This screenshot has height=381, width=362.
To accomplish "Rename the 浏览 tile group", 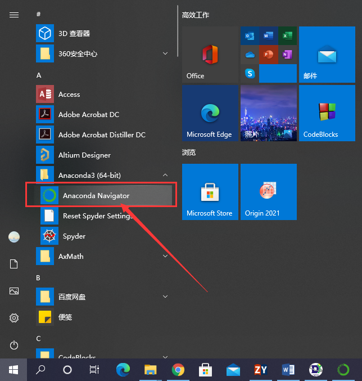I will [x=189, y=153].
